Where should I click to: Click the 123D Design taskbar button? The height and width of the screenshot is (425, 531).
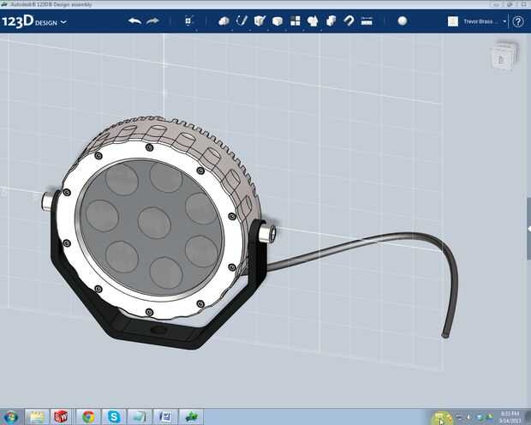(x=191, y=417)
